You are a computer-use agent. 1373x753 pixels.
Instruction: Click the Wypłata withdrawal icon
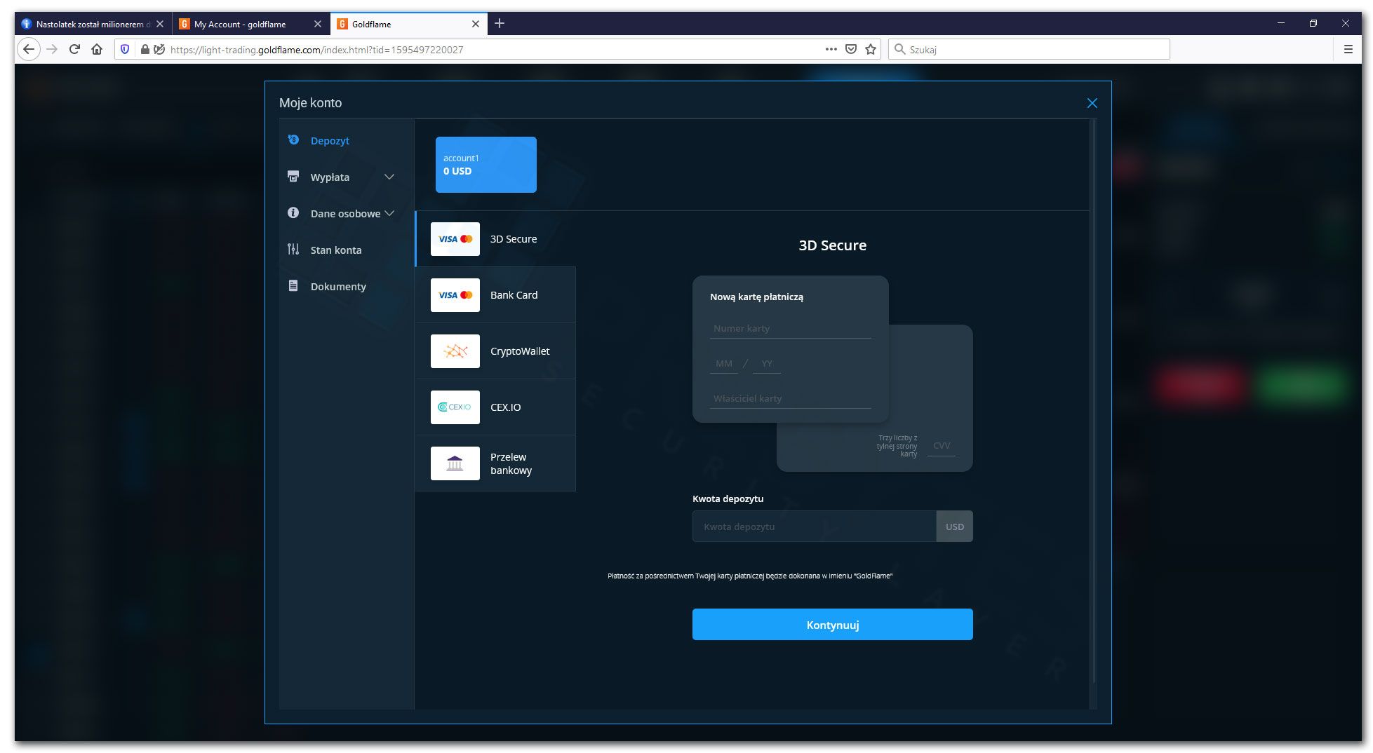point(293,177)
